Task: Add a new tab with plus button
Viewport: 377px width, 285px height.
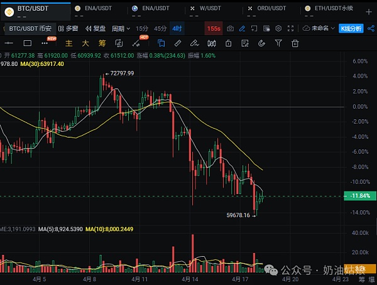Action: coord(368,11)
